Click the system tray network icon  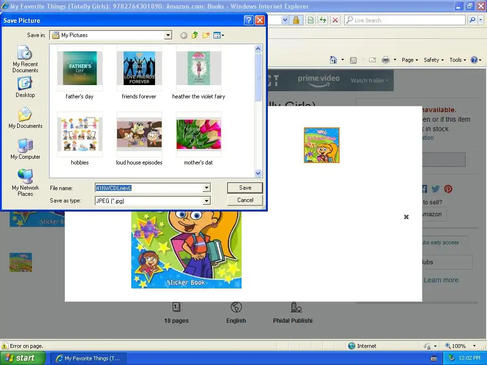451,358
